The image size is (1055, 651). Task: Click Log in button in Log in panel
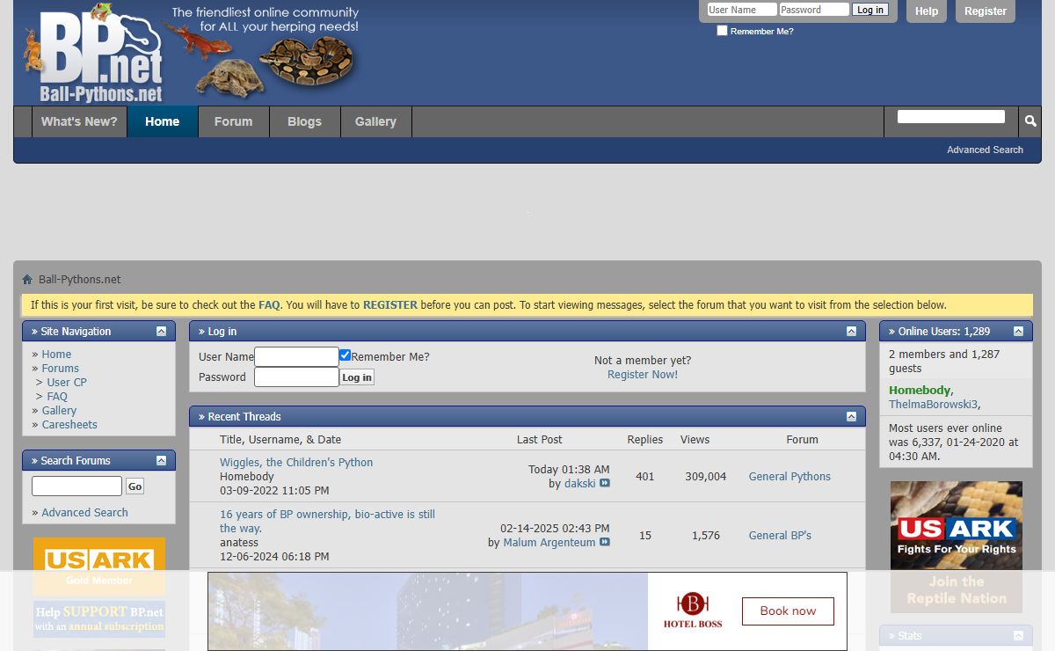(357, 377)
